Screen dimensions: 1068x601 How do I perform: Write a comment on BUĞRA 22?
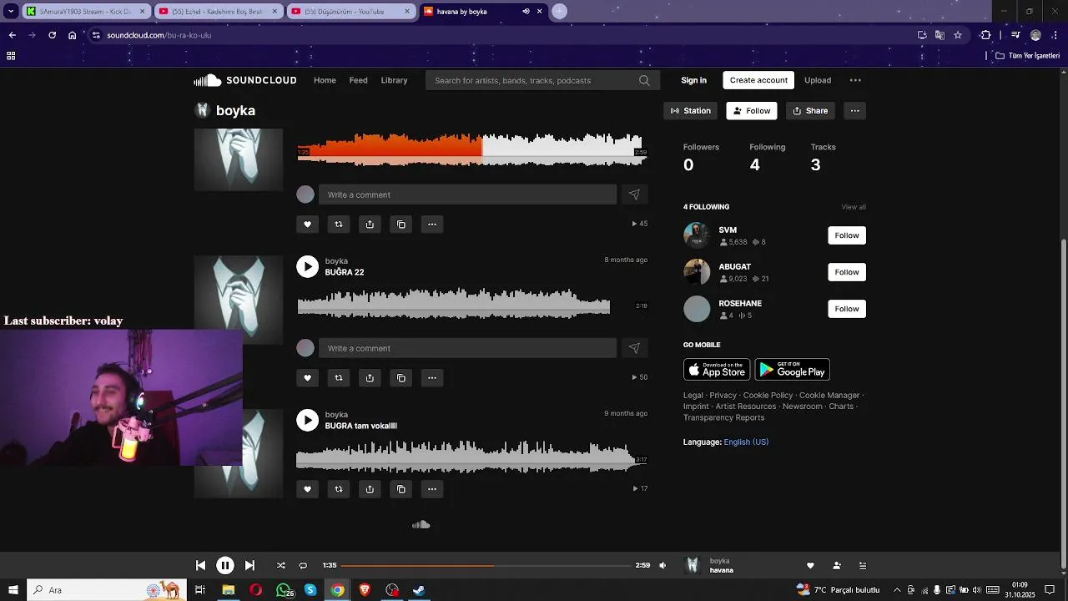click(467, 348)
